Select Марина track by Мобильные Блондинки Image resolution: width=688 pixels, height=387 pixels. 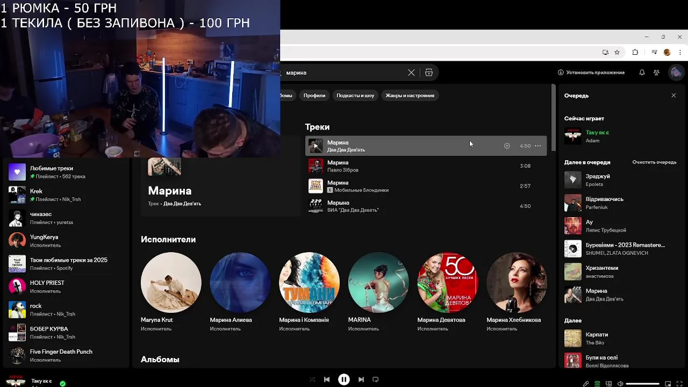(x=426, y=186)
